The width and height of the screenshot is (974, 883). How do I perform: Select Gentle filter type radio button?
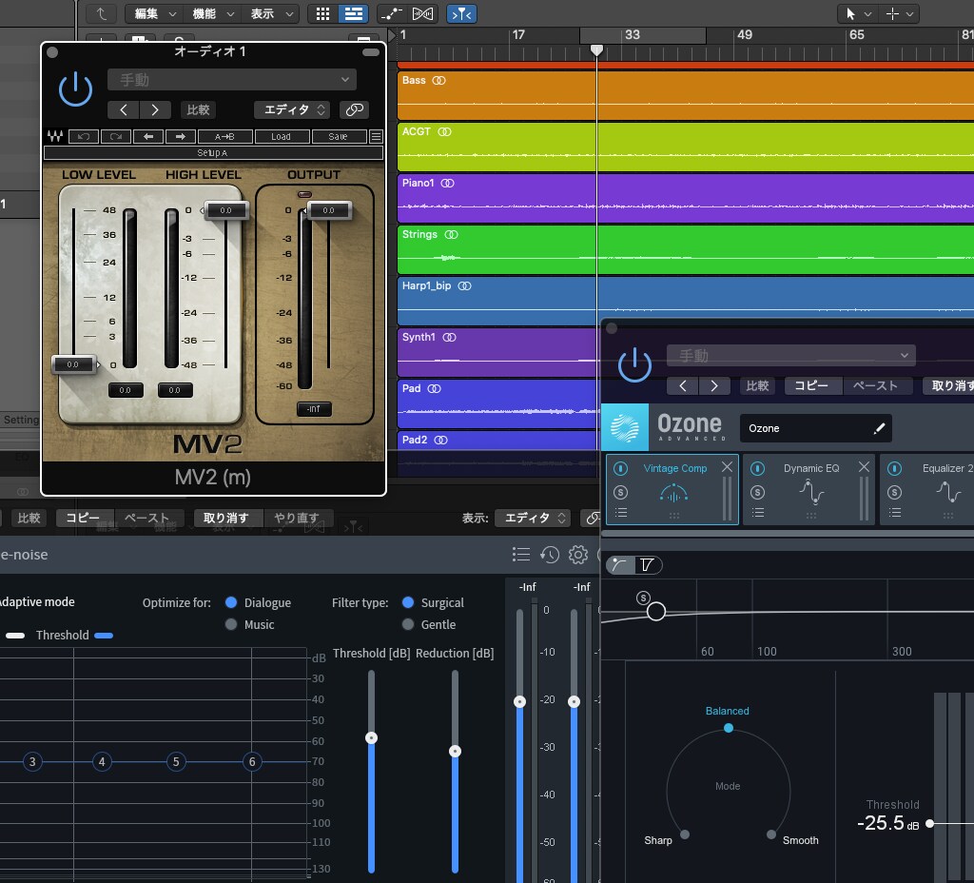pos(408,624)
